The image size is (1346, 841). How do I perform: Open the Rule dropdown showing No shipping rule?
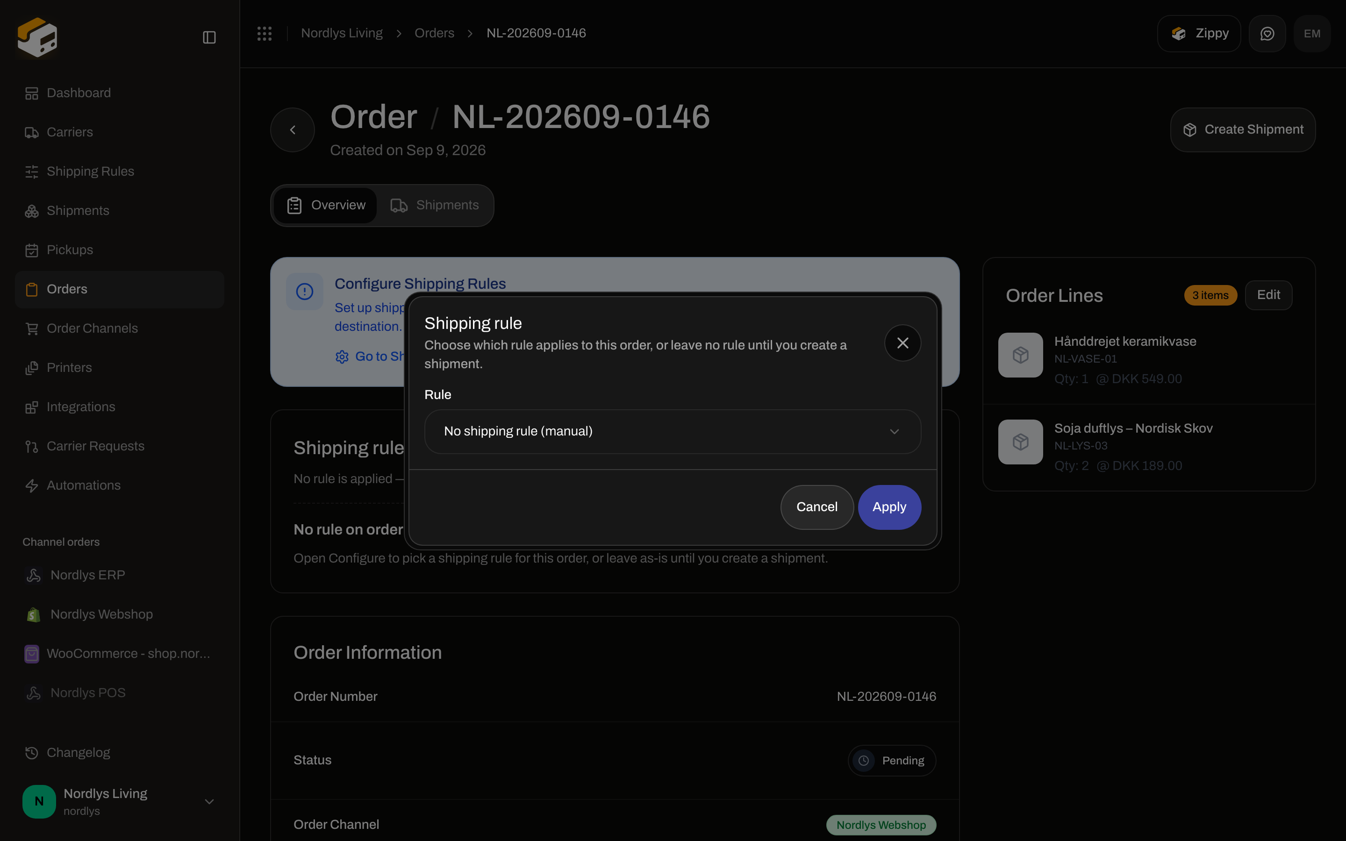click(673, 432)
